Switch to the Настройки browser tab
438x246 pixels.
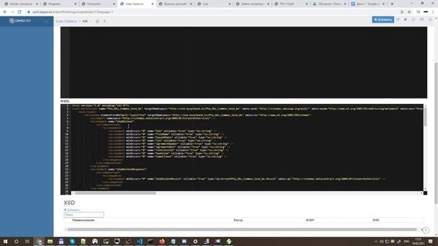tap(99, 4)
